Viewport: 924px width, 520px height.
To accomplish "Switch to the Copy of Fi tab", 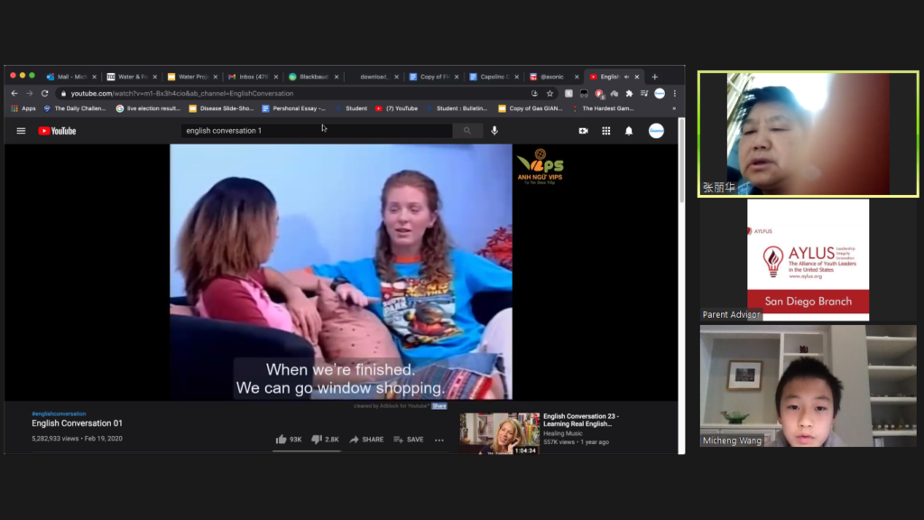I will pyautogui.click(x=434, y=77).
